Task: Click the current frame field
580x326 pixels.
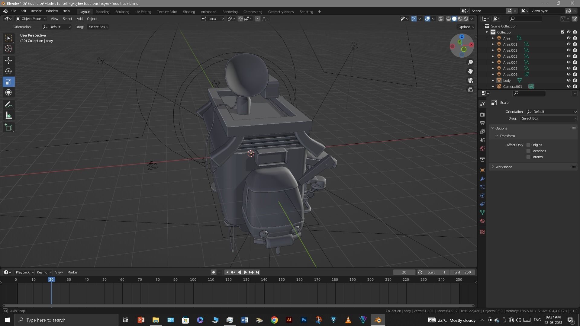Action: point(404,272)
